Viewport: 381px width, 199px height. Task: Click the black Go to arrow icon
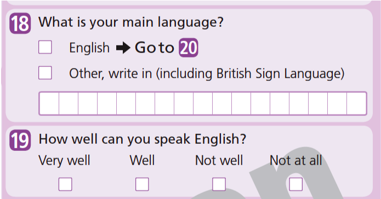click(x=123, y=48)
